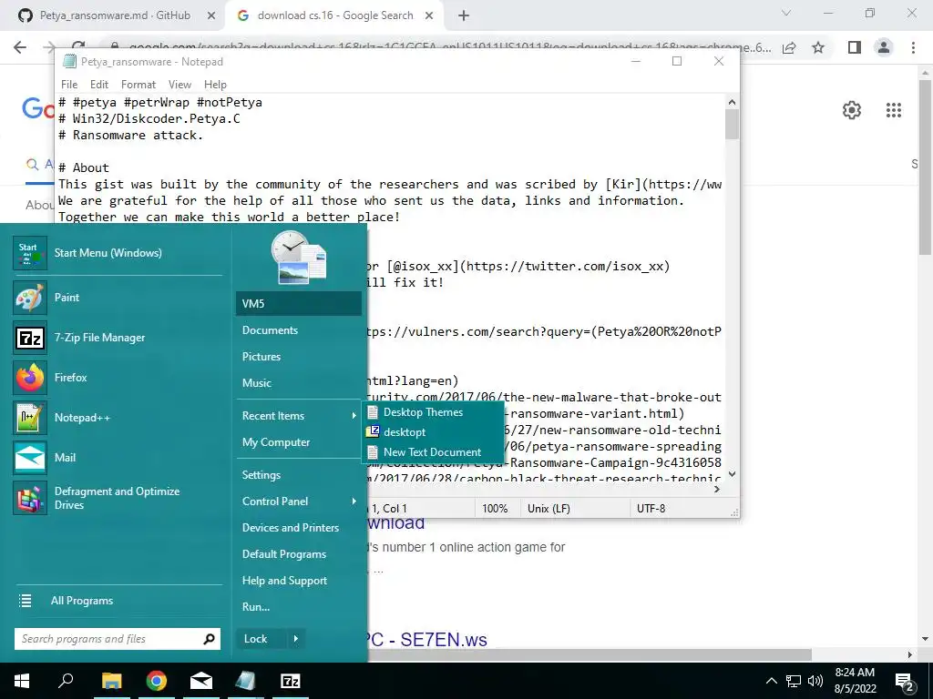Open Desktop Themes recent item
This screenshot has width=933, height=699.
pos(433,412)
